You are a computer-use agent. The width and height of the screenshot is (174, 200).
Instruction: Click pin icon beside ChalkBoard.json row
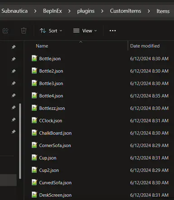pyautogui.click(x=14, y=132)
